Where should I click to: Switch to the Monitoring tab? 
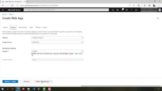(23, 27)
